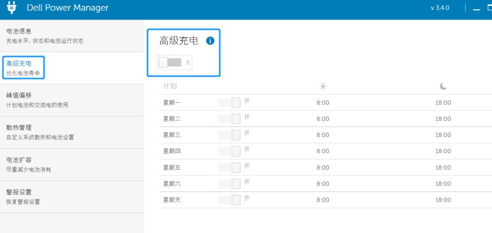Click the 星期三 8:00 start time
This screenshot has width=492, height=233.
[323, 135]
